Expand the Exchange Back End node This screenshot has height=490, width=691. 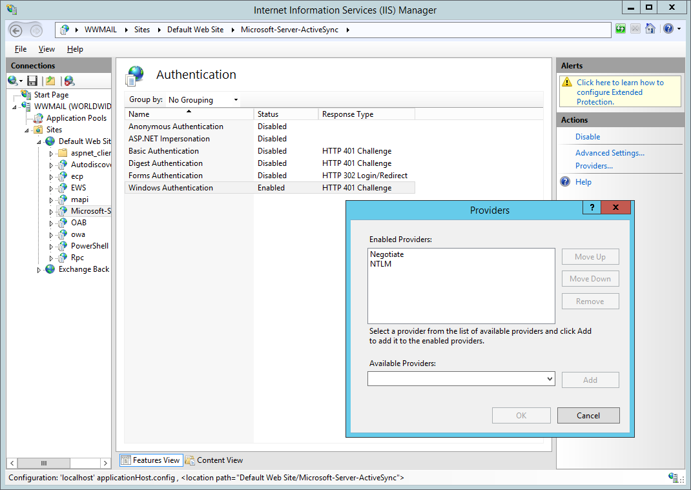pyautogui.click(x=39, y=270)
